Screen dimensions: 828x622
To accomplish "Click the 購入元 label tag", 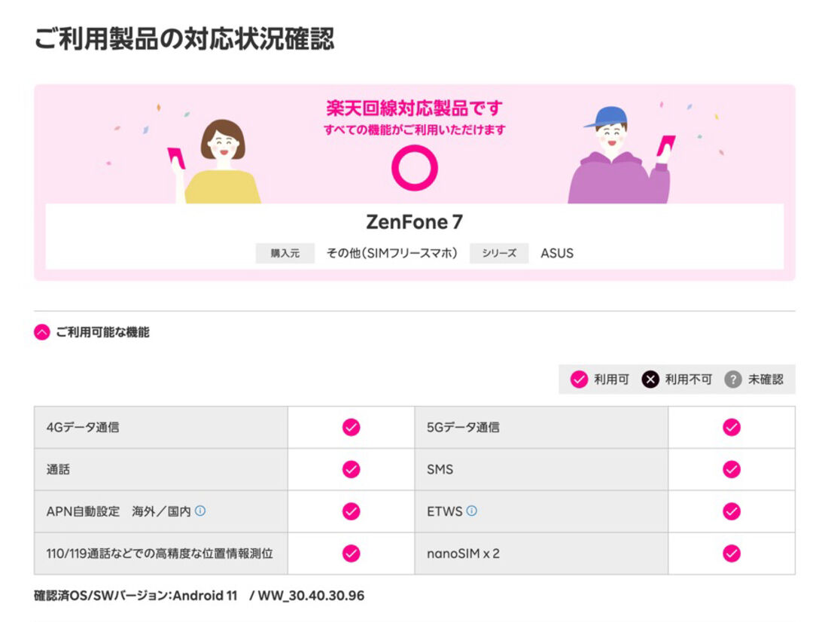I will coord(285,253).
